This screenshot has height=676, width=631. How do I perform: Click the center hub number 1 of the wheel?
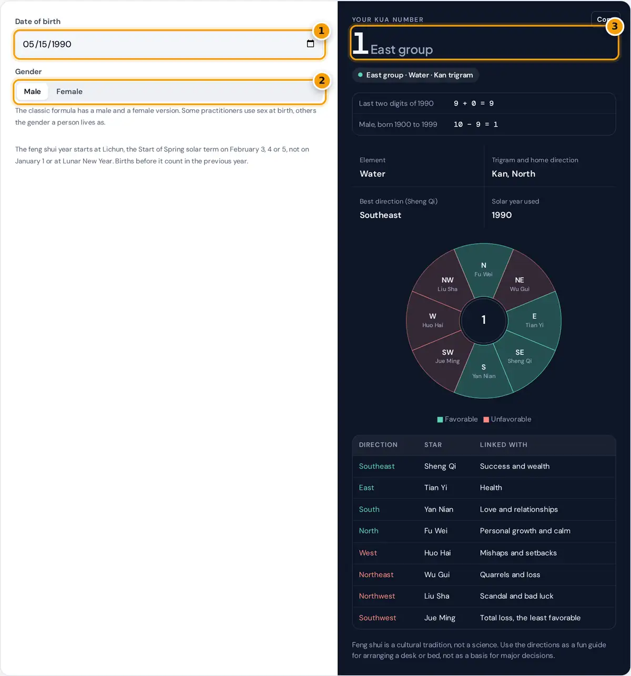pos(484,320)
